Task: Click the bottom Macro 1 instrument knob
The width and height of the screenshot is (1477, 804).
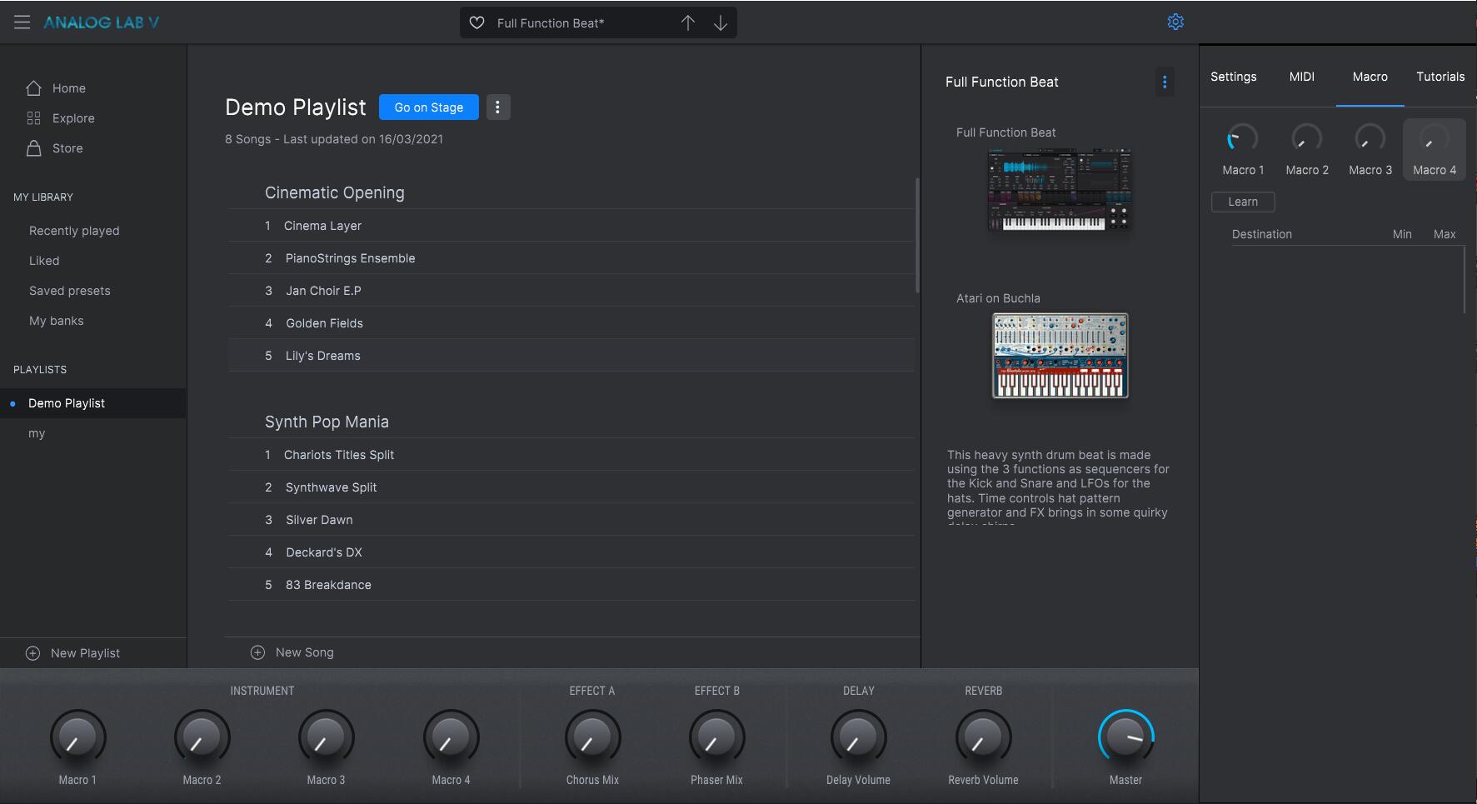Action: [x=77, y=737]
